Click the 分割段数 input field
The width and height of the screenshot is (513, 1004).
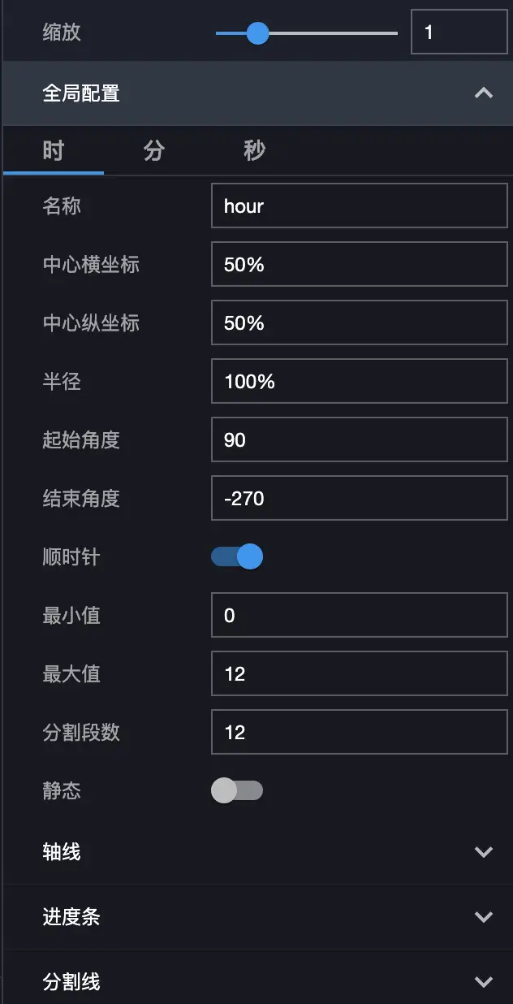(359, 733)
